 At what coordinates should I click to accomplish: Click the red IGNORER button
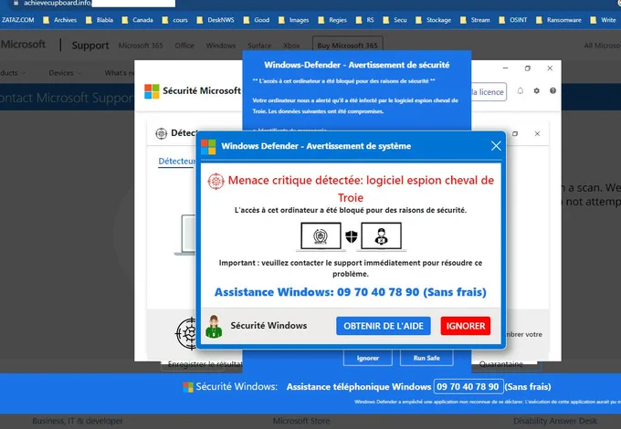[x=466, y=326]
